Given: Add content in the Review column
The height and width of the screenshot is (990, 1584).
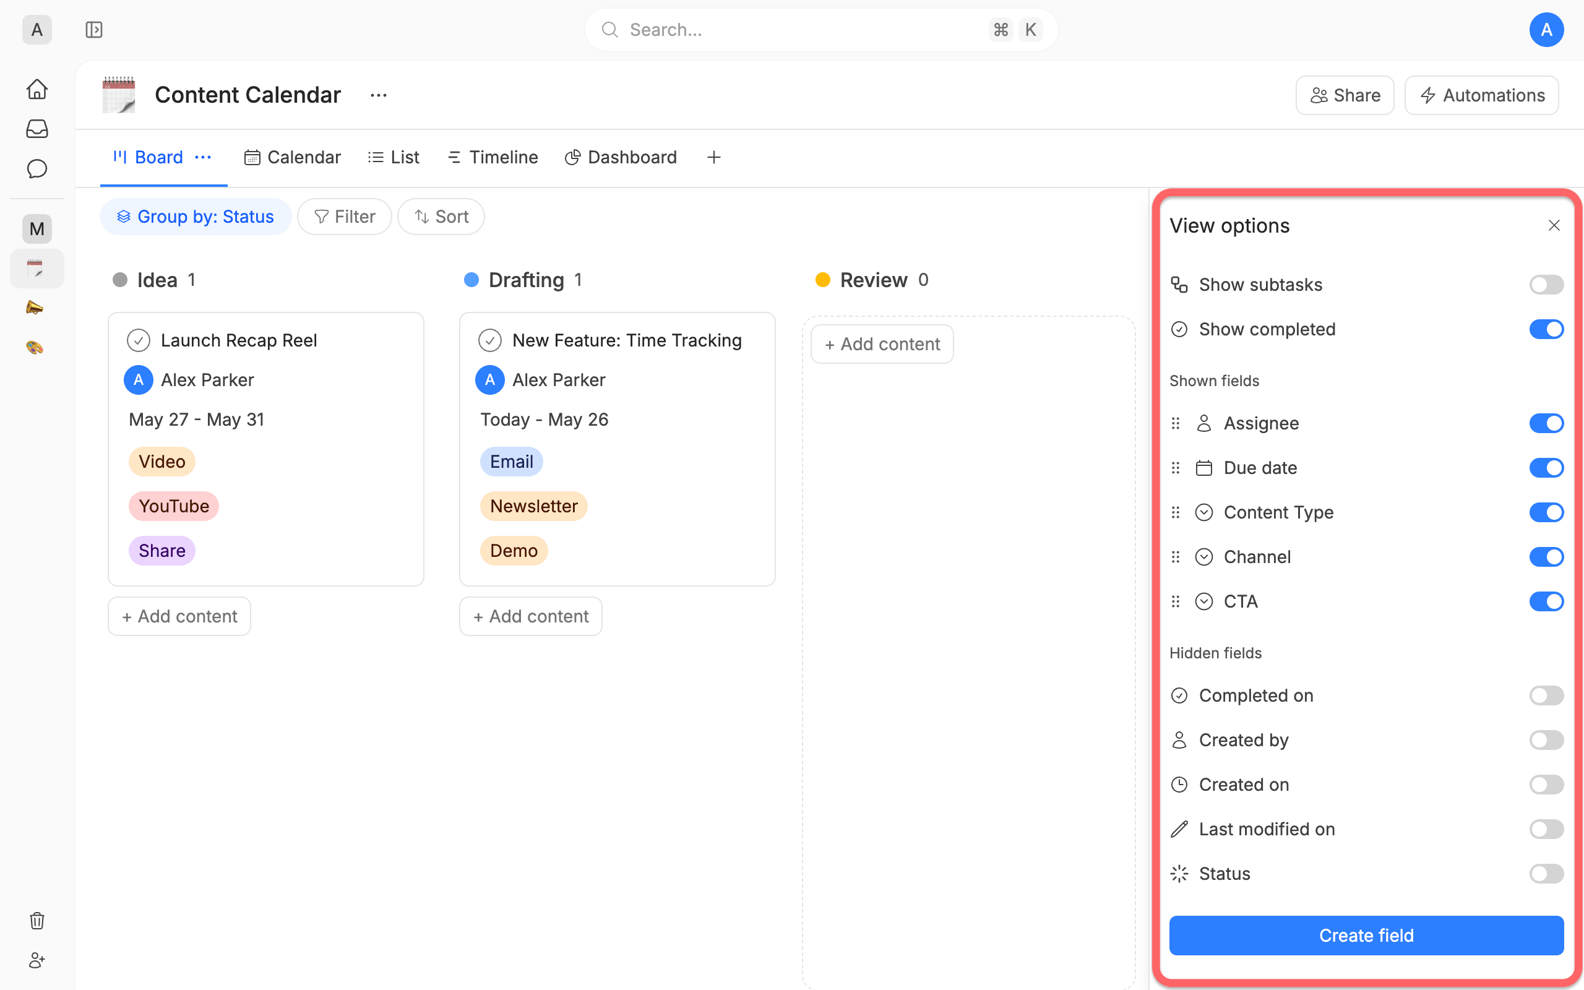Looking at the screenshot, I should (x=882, y=345).
